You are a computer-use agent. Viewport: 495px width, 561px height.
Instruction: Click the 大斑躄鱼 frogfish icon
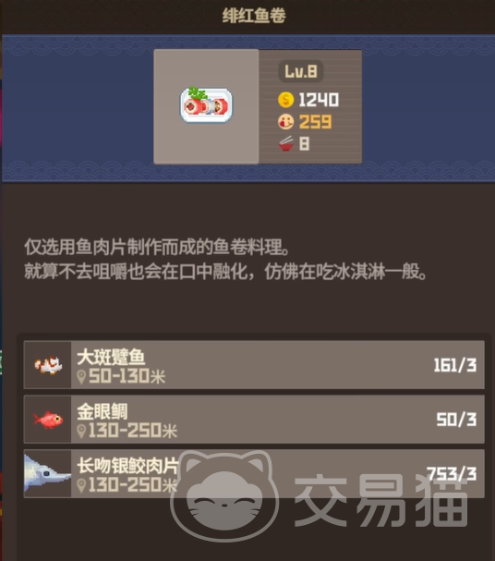pyautogui.click(x=48, y=365)
